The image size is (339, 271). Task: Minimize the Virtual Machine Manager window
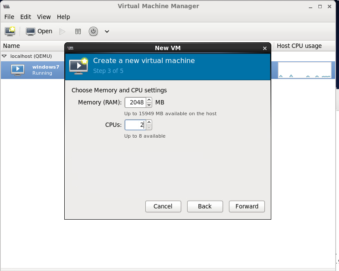pyautogui.click(x=311, y=7)
